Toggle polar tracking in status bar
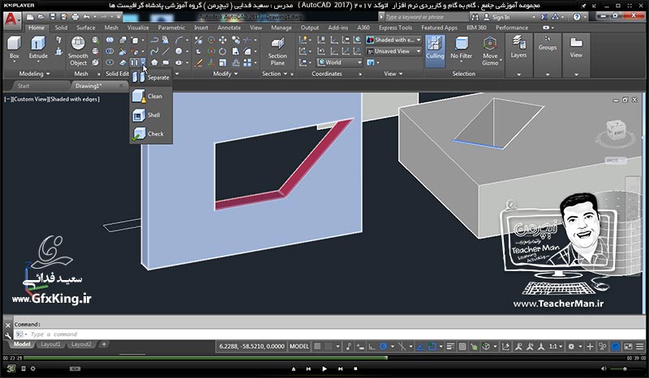This screenshot has width=649, height=378. point(383,346)
